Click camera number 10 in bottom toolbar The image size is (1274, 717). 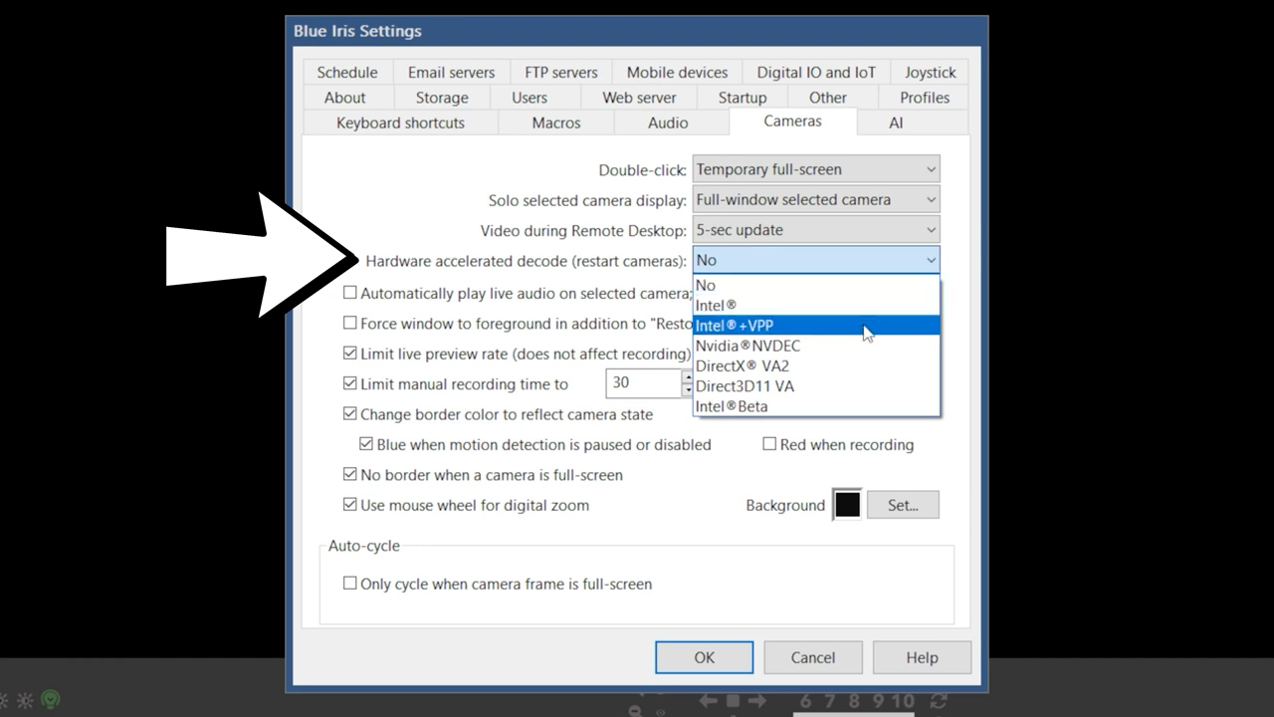tap(903, 701)
